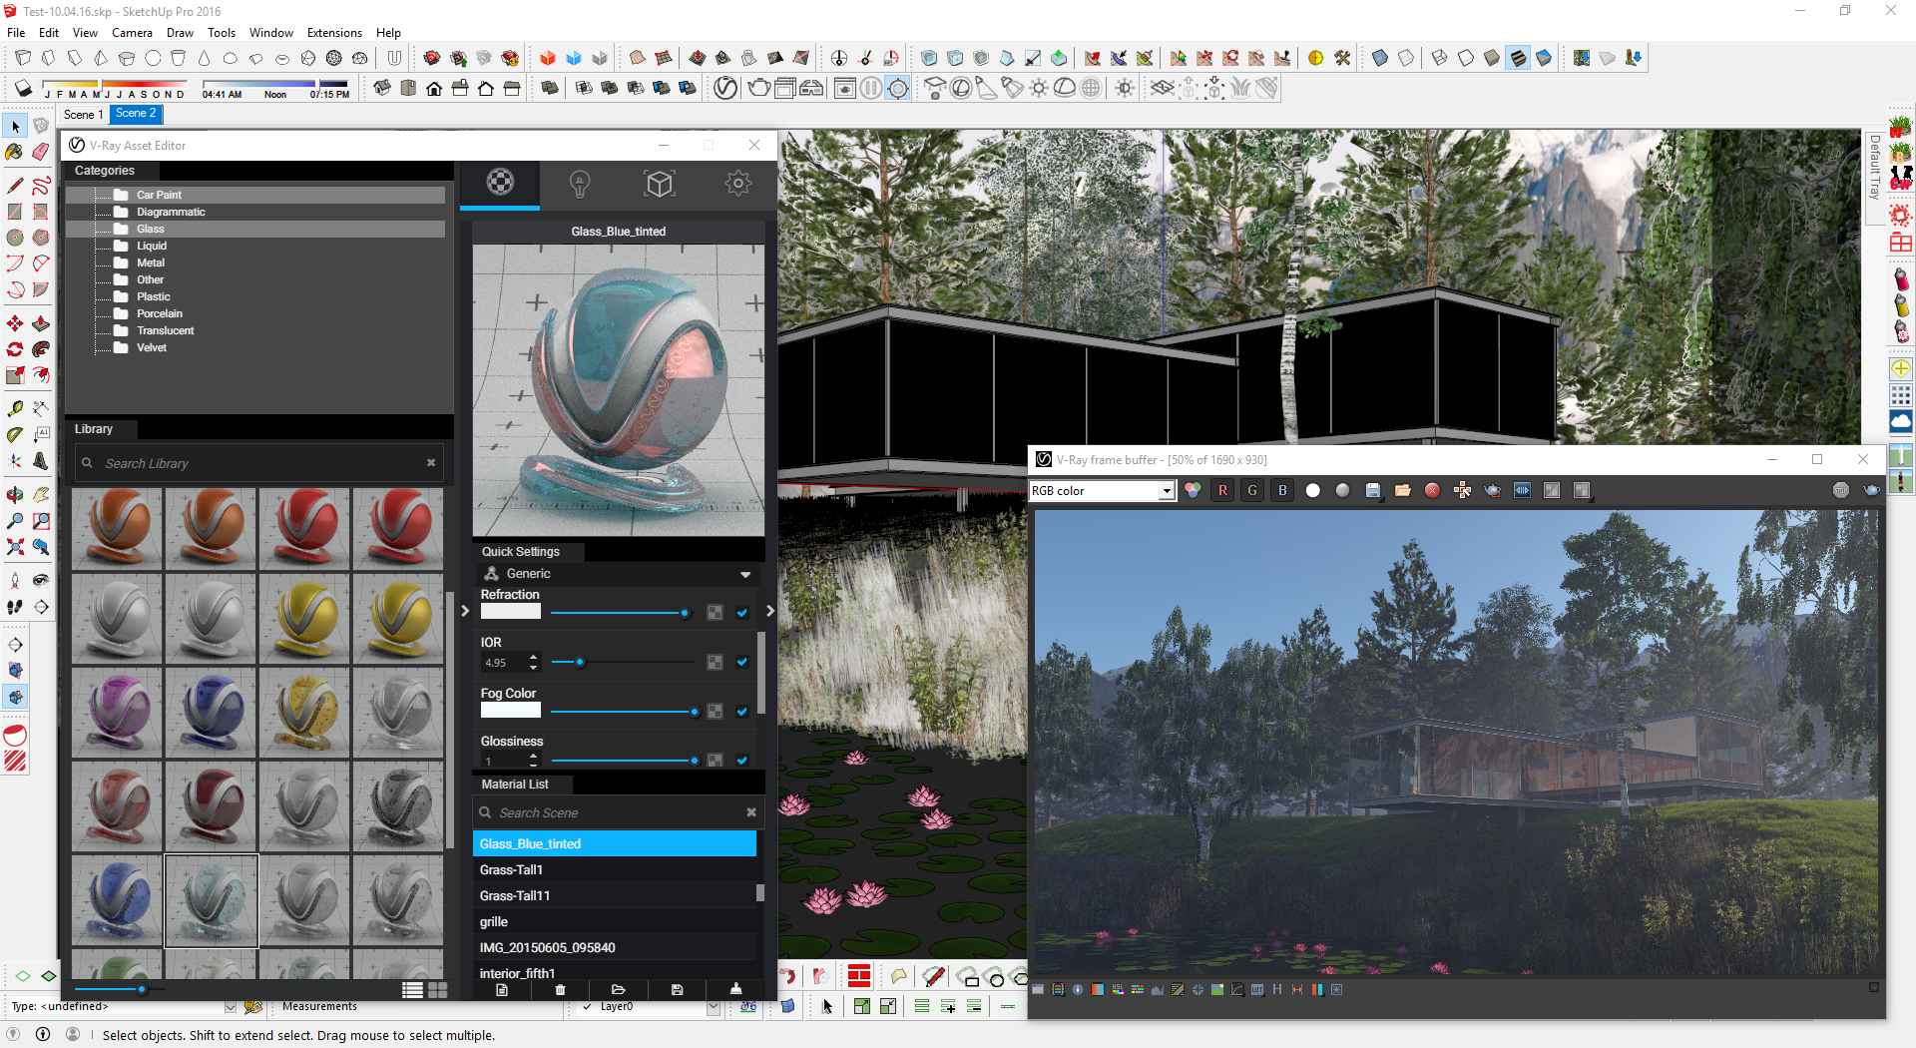Uncheck the IOR checkbox
Viewport: 1916px width, 1048px height.
[x=741, y=662]
